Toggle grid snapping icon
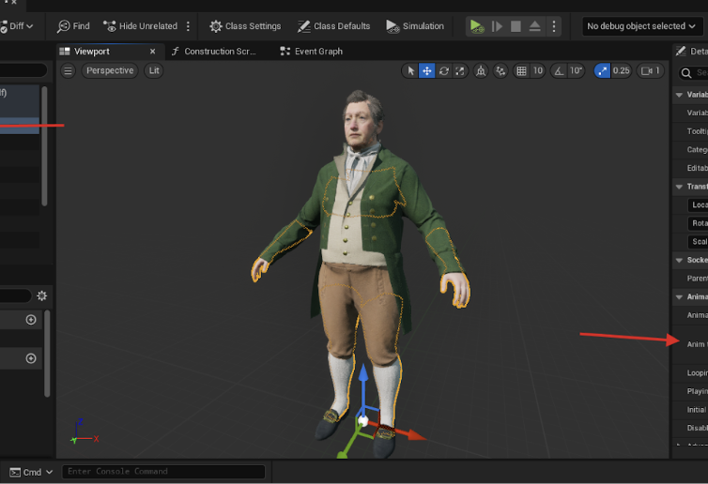 521,71
